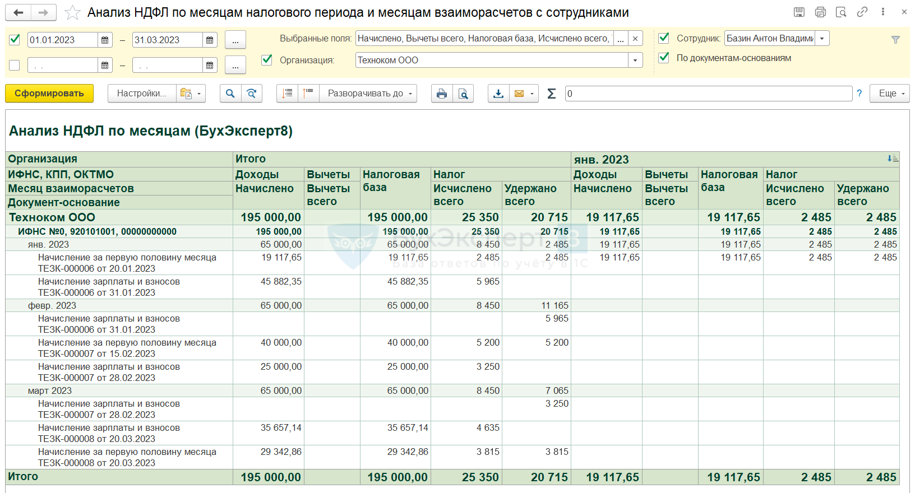Click the find magnifier icon in toolbar
This screenshot has width=915, height=493.
pos(230,94)
